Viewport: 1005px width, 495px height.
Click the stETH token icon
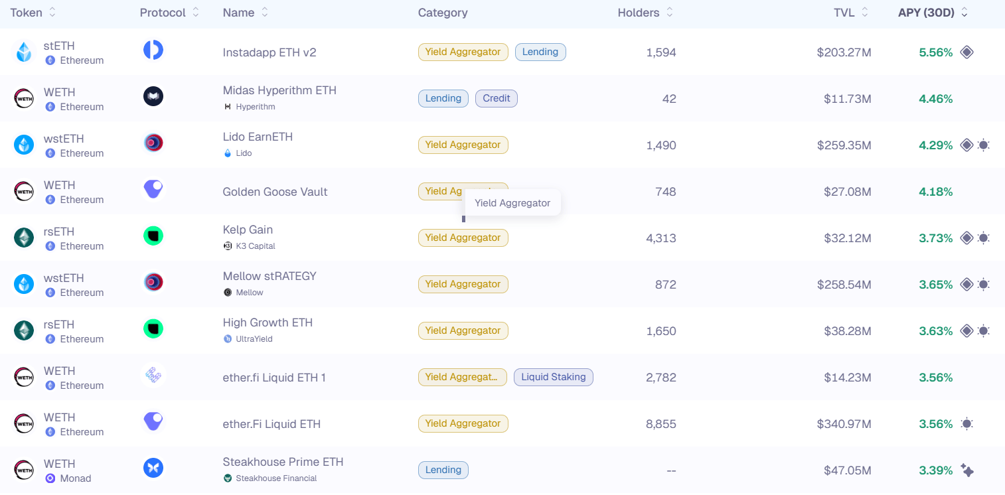pyautogui.click(x=24, y=52)
